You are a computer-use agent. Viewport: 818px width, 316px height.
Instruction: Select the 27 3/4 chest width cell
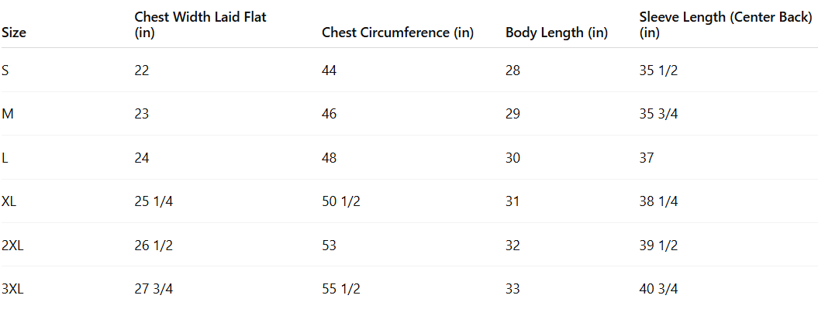click(x=154, y=289)
